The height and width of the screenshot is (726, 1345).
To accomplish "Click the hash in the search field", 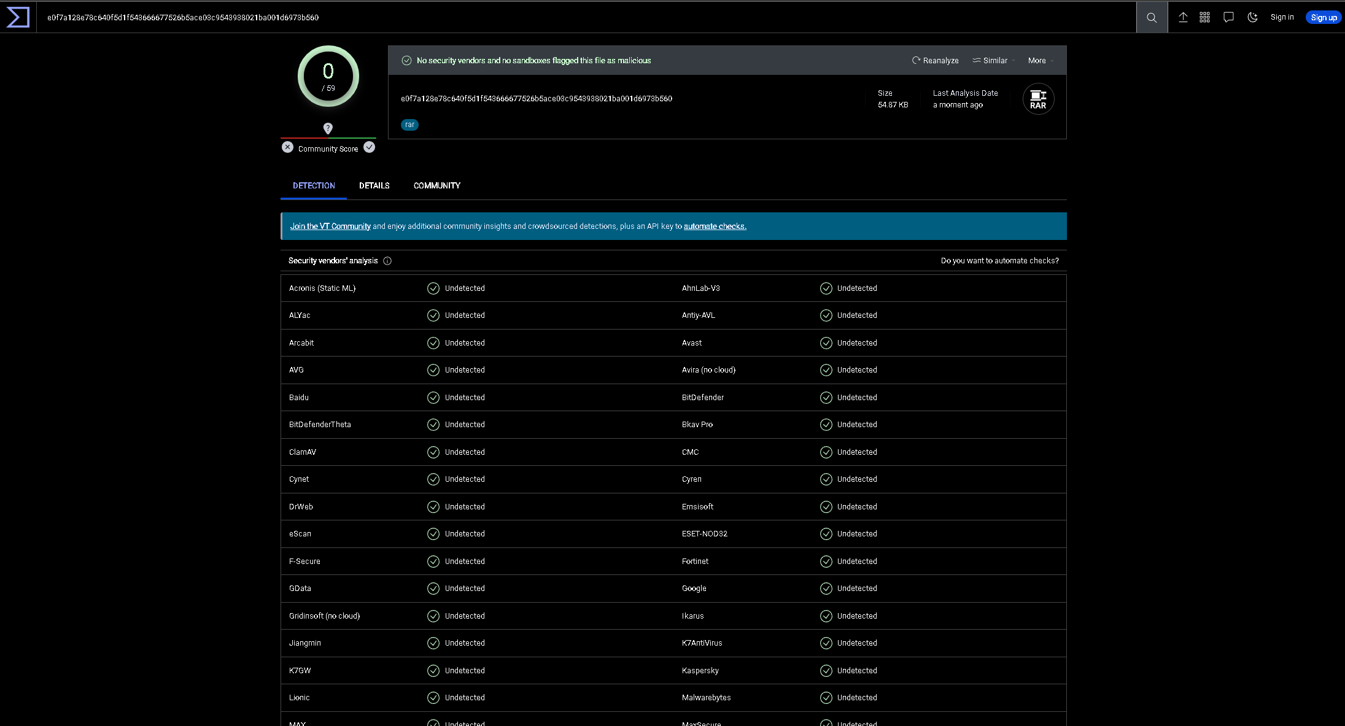I will tap(183, 18).
